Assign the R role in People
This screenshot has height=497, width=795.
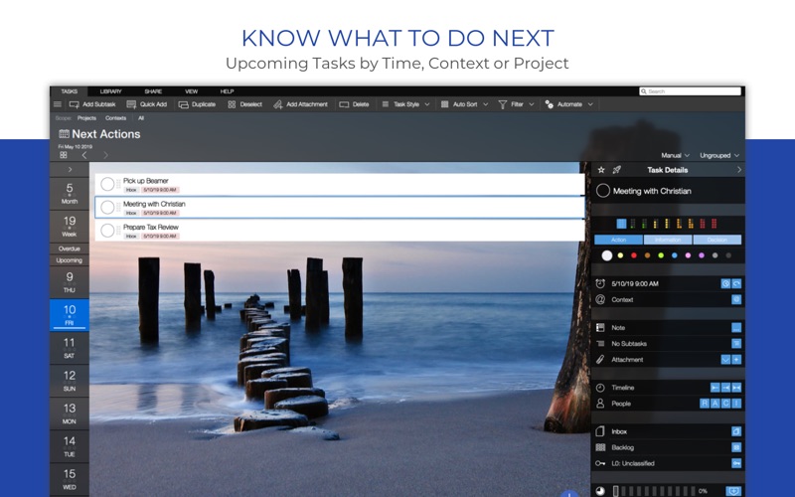coord(705,404)
